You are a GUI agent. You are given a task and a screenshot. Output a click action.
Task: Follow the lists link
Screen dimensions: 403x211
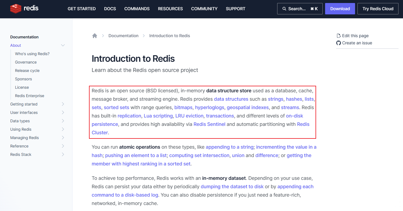click(309, 99)
